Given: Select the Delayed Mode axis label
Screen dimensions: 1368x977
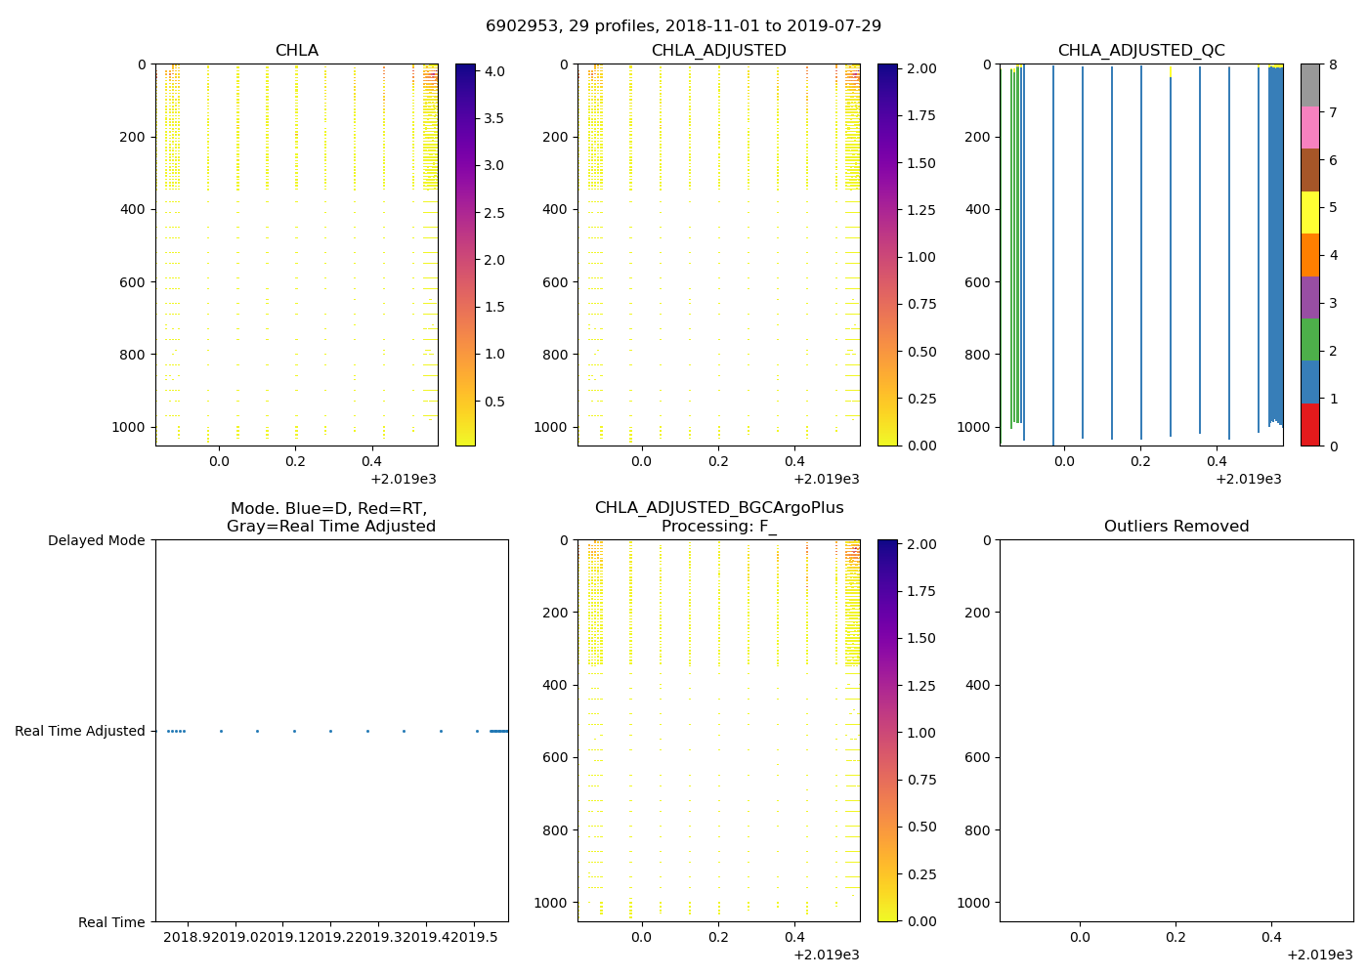Looking at the screenshot, I should (x=96, y=540).
